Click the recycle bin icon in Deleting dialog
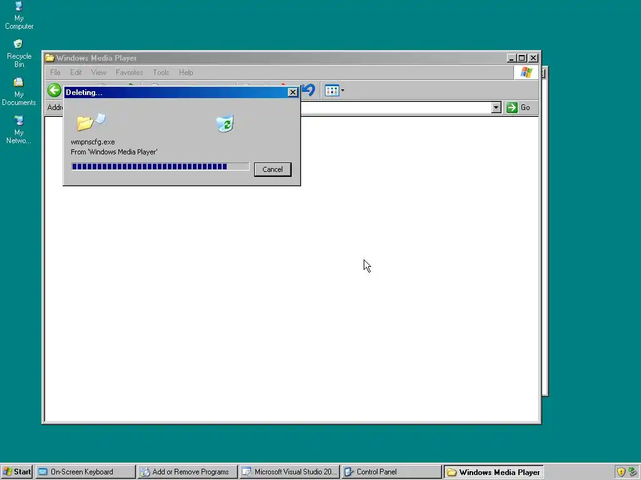This screenshot has width=641, height=480. coord(225,123)
